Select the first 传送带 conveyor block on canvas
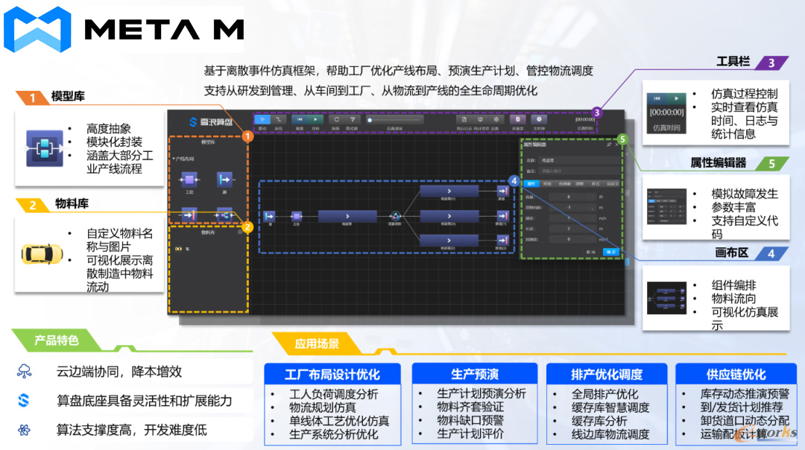 [x=347, y=216]
